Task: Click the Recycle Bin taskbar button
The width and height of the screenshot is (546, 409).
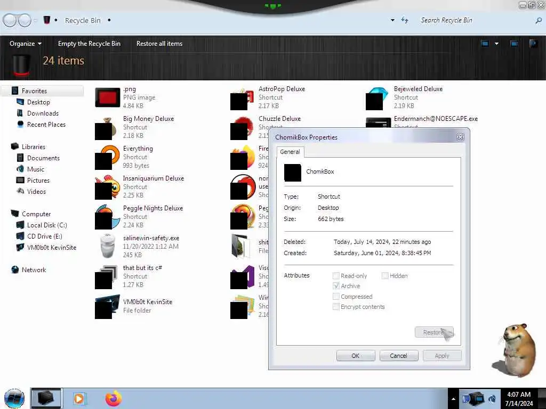Action: [x=46, y=398]
